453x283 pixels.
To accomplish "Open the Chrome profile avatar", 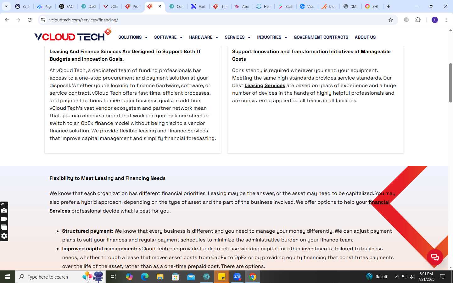I will [435, 20].
